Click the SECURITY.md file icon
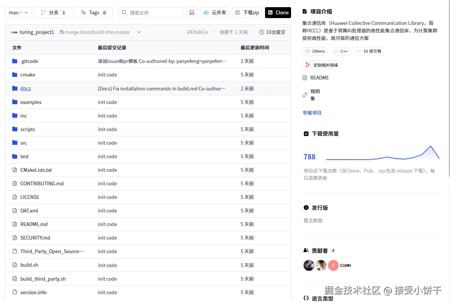Image resolution: width=450 pixels, height=304 pixels. click(15, 238)
